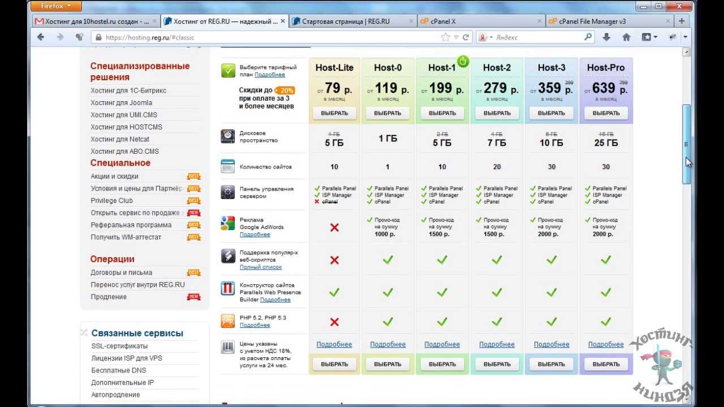The width and height of the screenshot is (724, 407).
Task: Switch to the Gmail tab about 10hostel.ru hosting
Action: tap(95, 21)
